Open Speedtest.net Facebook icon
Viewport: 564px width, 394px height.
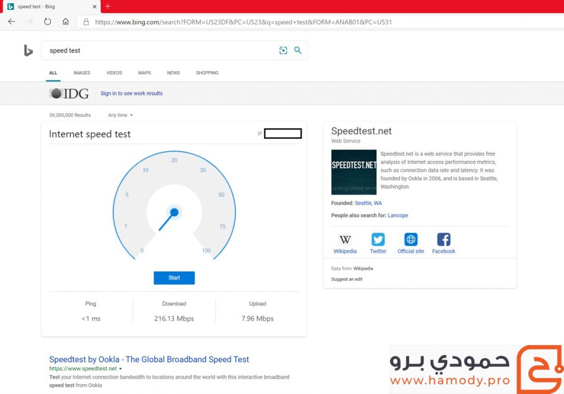(x=443, y=239)
